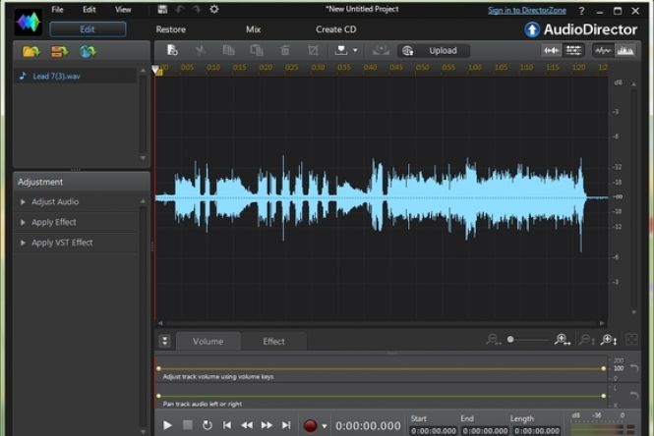Click the End time field
The width and height of the screenshot is (654, 436).
(485, 431)
